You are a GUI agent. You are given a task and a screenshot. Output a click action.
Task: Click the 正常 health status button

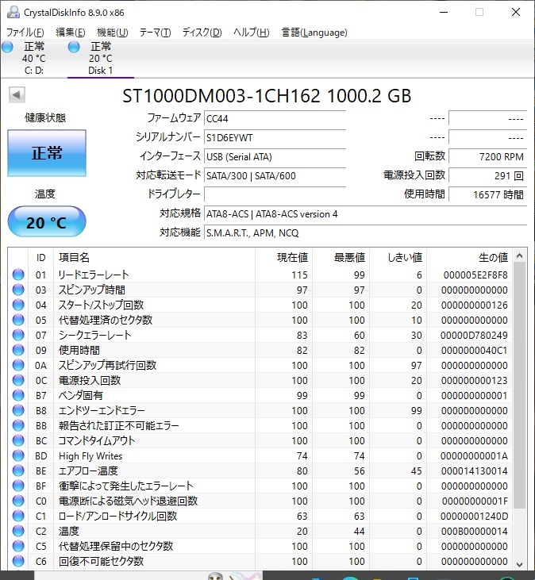coord(47,153)
